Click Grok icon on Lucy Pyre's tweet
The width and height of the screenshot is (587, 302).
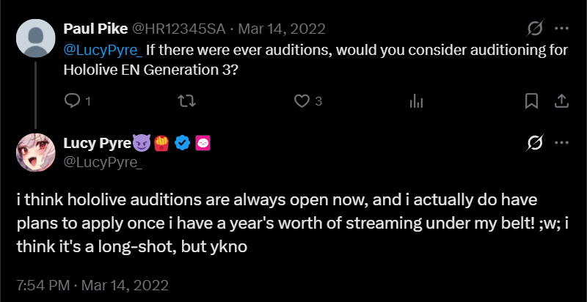point(536,142)
